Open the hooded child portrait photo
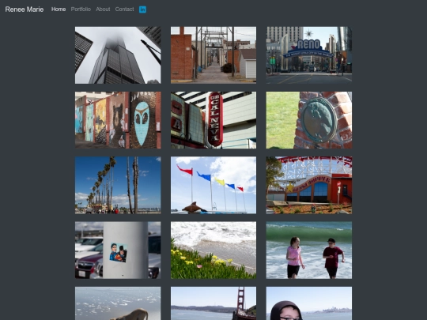Screen dimensions: 427x320 click(309, 303)
